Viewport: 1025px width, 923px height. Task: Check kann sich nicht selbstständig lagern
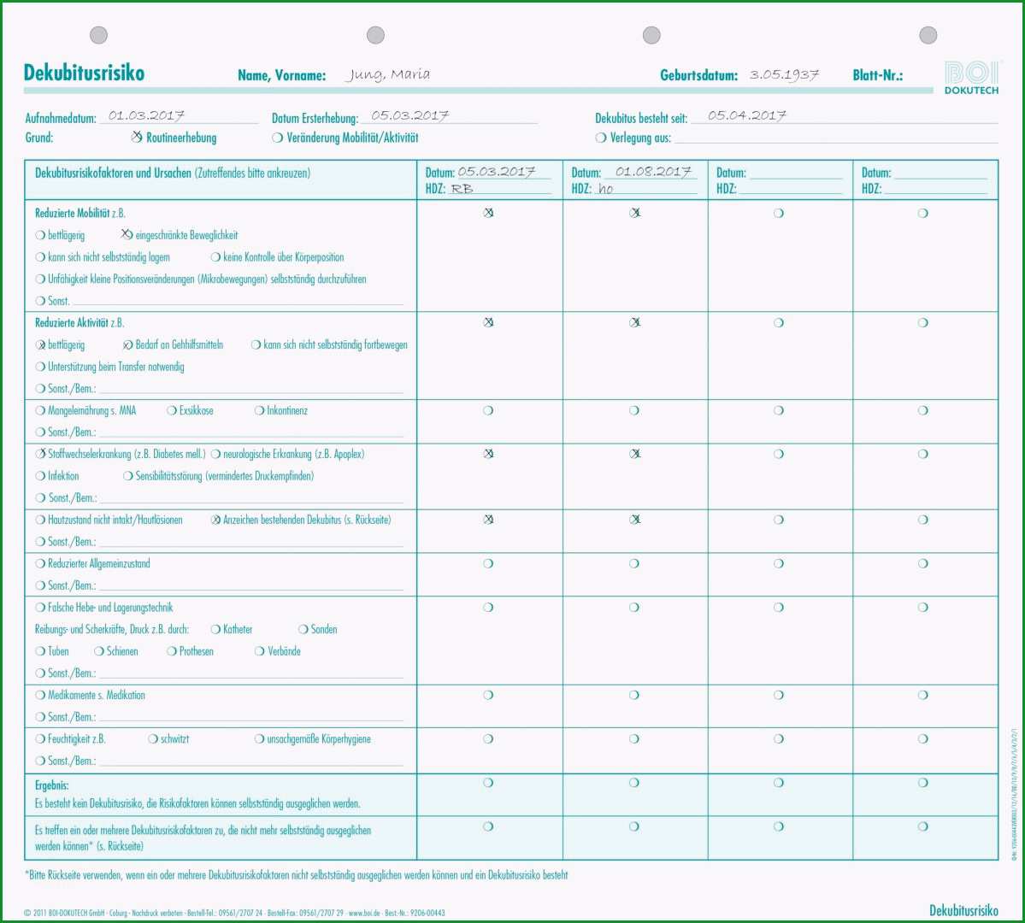click(x=40, y=257)
